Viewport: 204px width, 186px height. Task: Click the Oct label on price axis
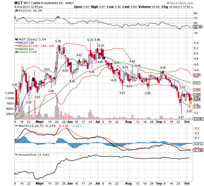click(x=187, y=122)
